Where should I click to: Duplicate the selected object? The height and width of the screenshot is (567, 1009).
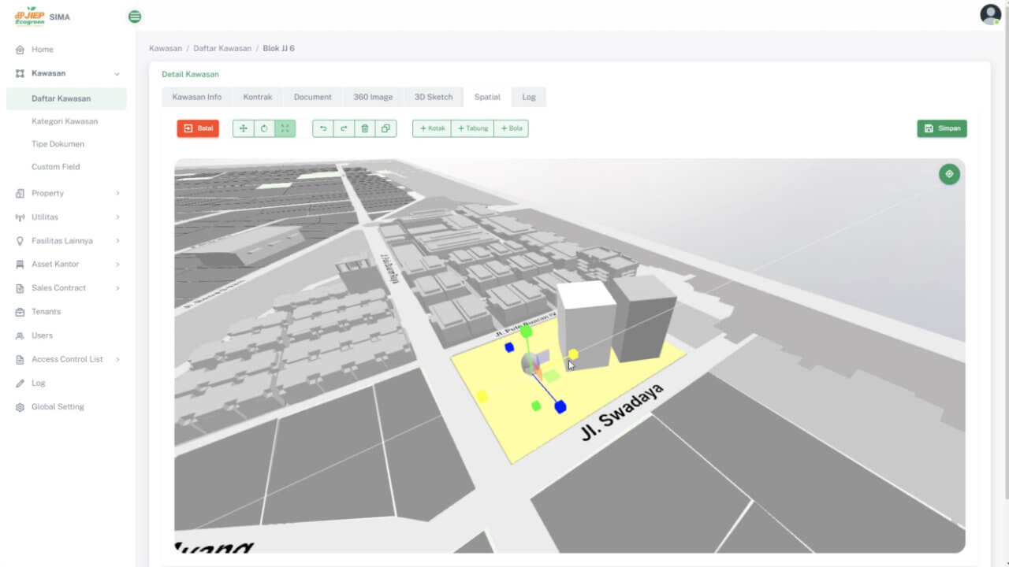(x=385, y=128)
